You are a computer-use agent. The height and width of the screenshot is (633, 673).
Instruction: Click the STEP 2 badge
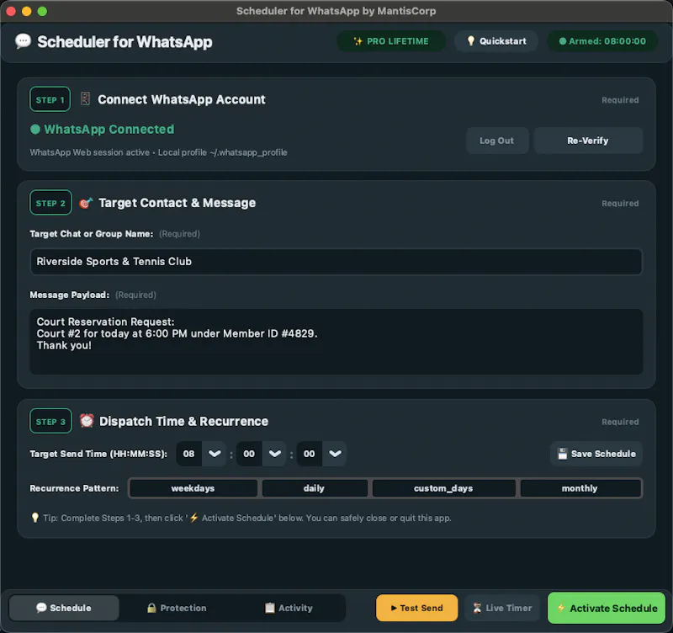[50, 203]
